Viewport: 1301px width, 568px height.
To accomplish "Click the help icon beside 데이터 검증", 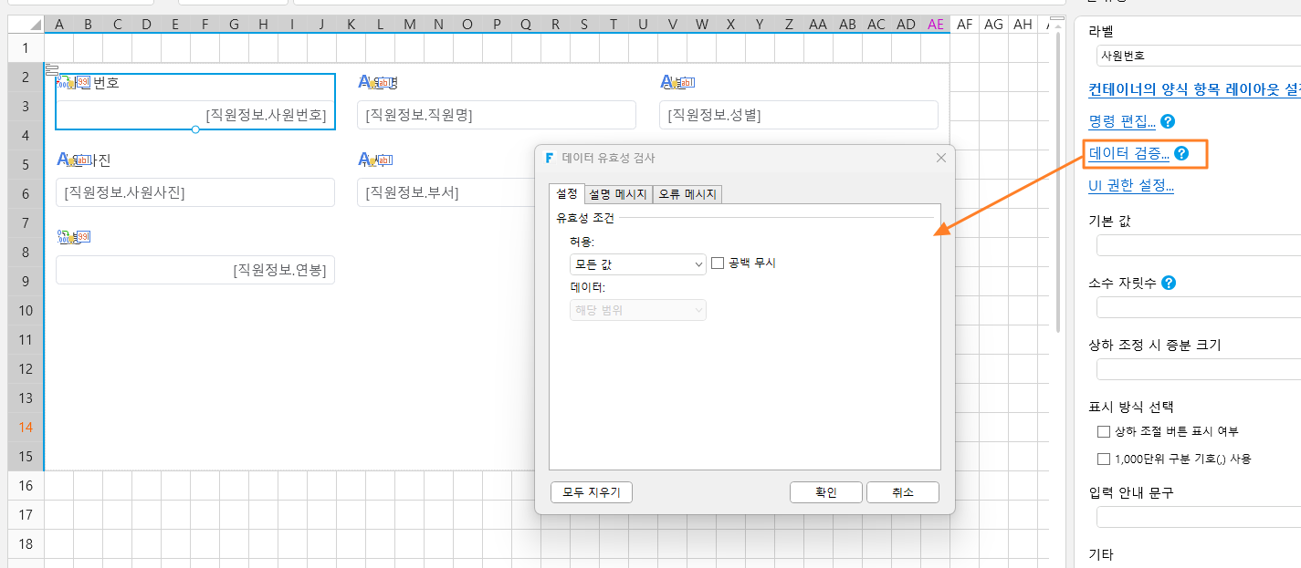I will point(1181,154).
